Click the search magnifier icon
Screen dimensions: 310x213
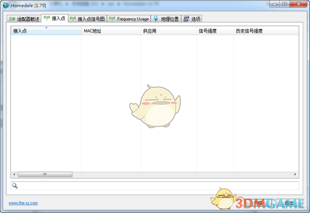click(x=14, y=186)
